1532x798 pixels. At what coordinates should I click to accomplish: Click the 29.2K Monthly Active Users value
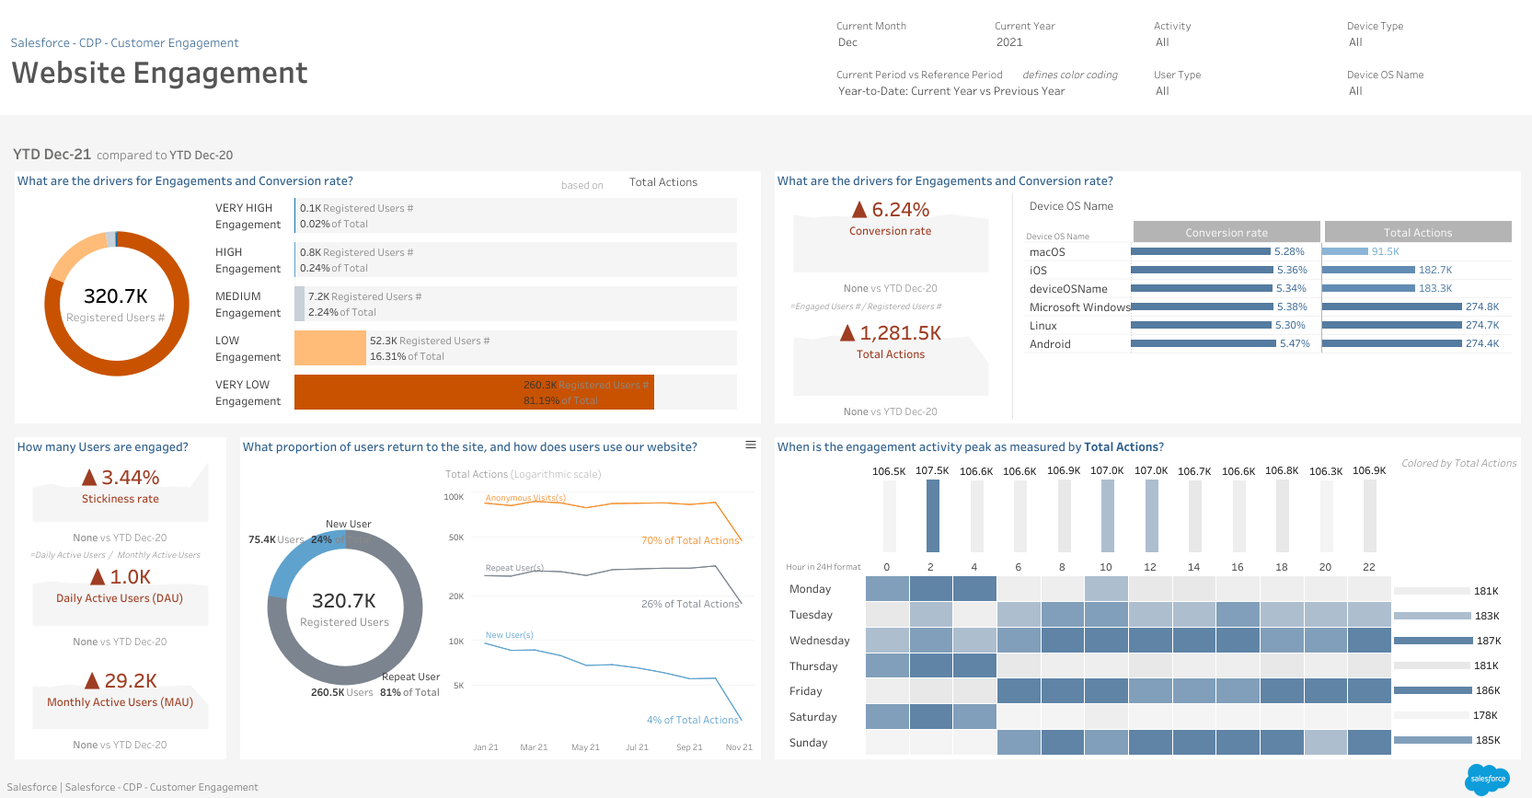click(130, 681)
